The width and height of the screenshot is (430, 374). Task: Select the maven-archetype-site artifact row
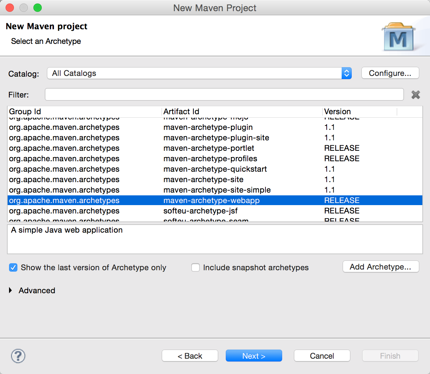pyautogui.click(x=215, y=179)
